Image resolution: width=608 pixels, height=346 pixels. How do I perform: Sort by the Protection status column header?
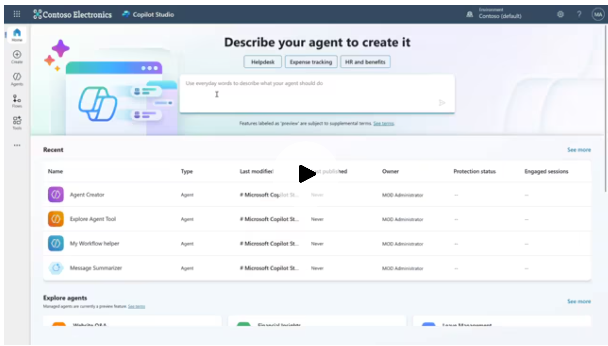(x=475, y=171)
